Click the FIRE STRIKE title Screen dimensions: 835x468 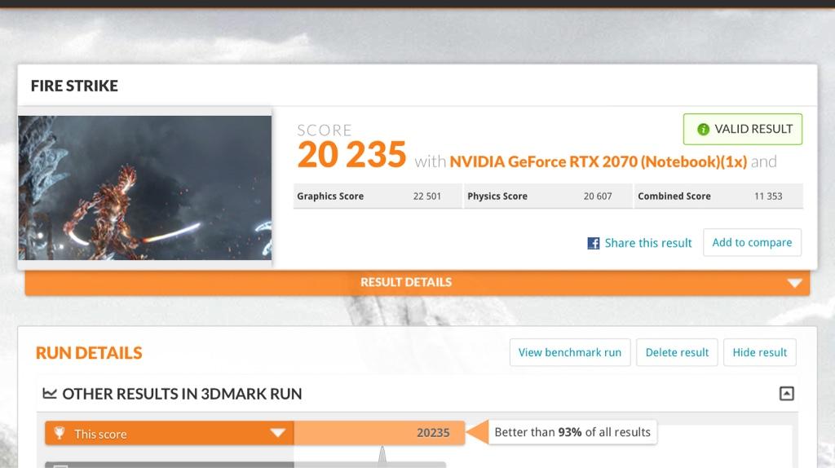74,86
